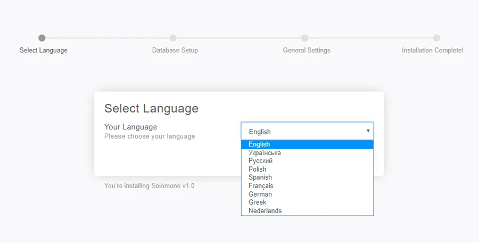Click the Installation Complete! step label
Screen dimensions: 479x243
[432, 51]
